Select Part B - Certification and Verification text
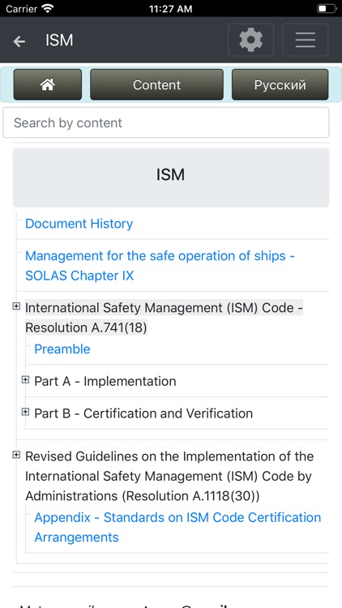Screen dimensions: 342x608 pos(143,413)
